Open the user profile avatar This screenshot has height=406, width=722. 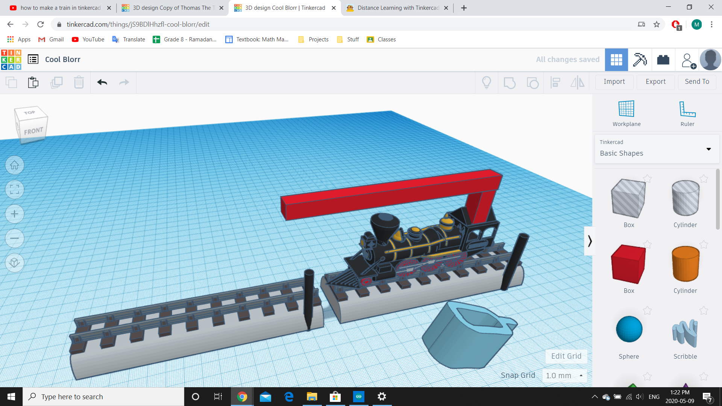coord(710,59)
